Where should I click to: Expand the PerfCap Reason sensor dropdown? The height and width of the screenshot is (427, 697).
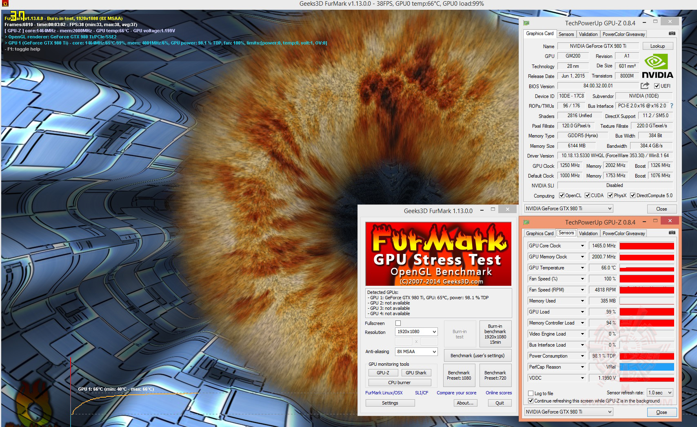pyautogui.click(x=582, y=367)
